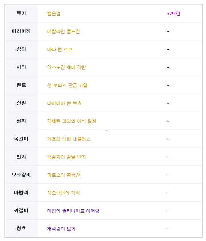Click 해적왕의 보화 title item

pyautogui.click(x=61, y=229)
